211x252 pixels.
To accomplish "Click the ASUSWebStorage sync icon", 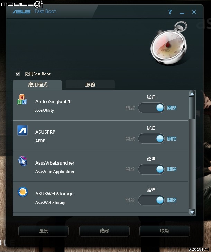I will pos(22,192).
